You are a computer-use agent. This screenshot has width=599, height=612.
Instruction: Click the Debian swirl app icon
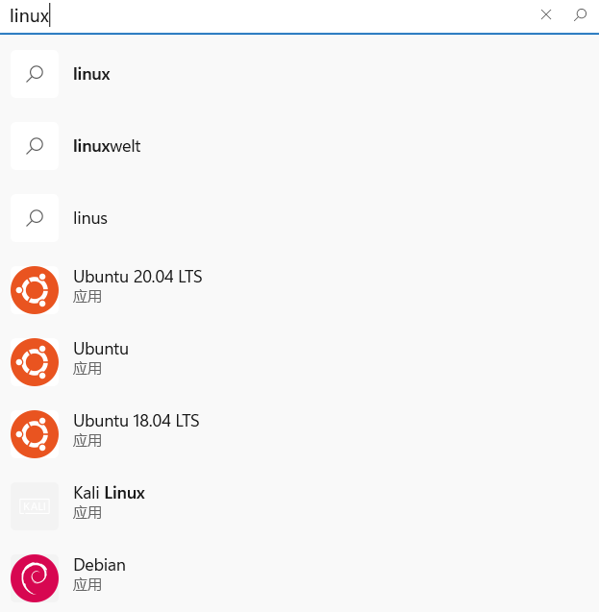[35, 578]
